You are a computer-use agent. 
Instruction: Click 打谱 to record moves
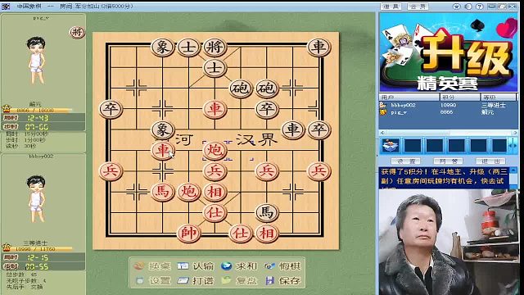point(196,280)
